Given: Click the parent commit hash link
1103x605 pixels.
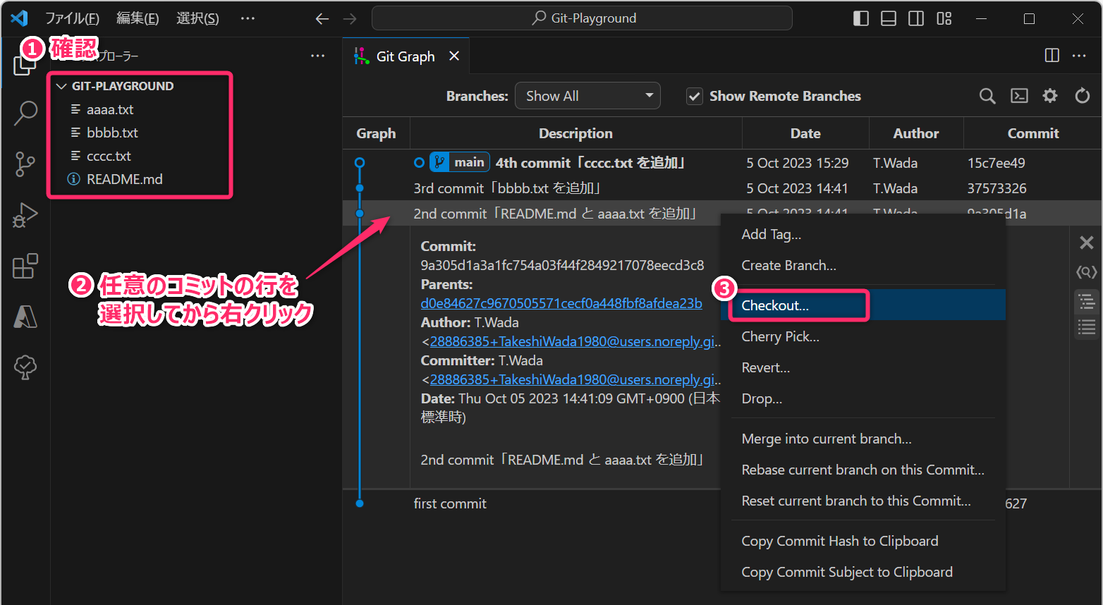Looking at the screenshot, I should [561, 303].
